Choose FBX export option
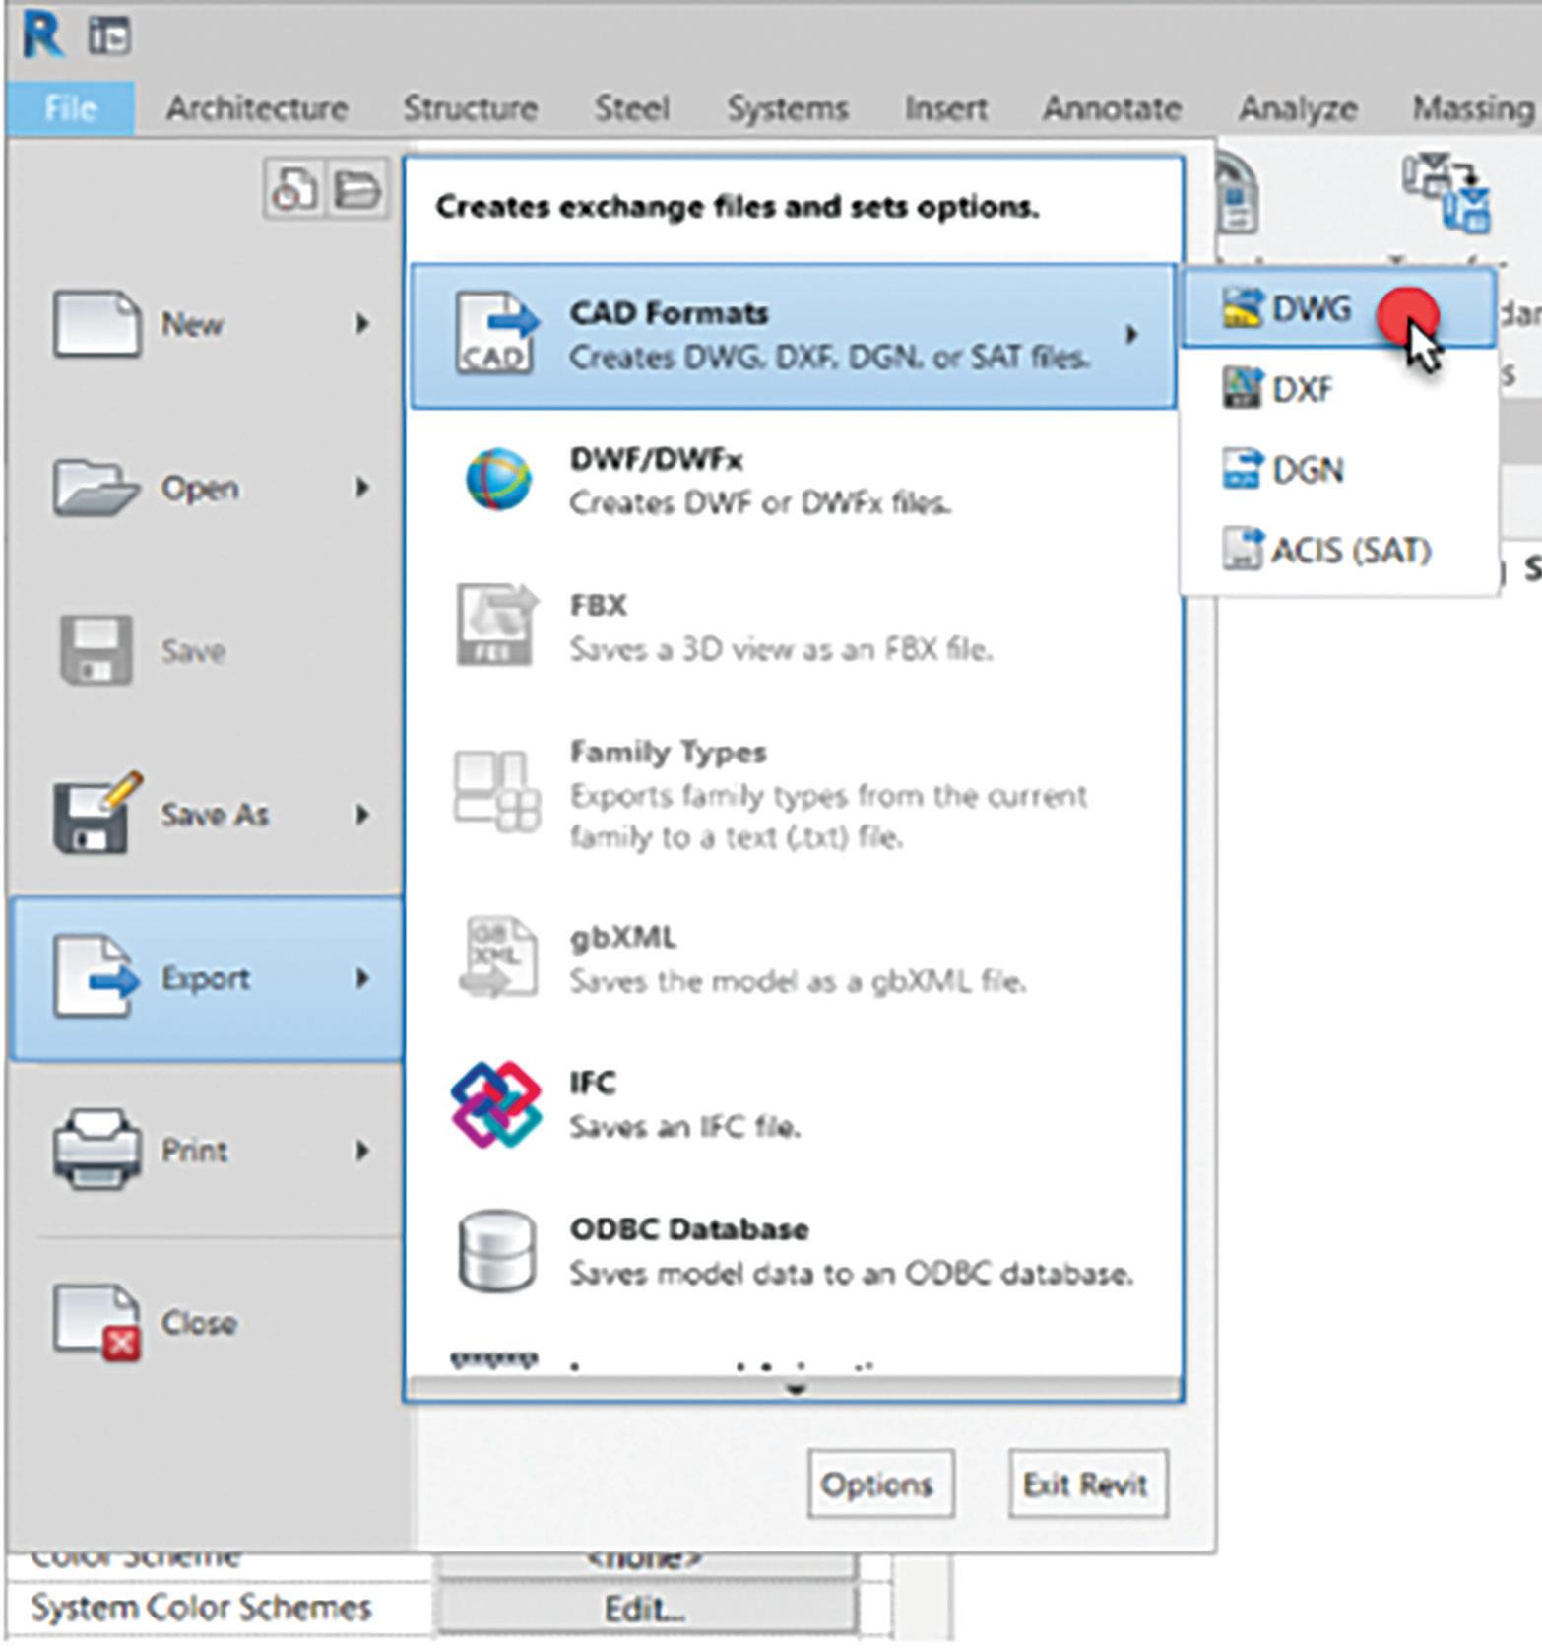 click(x=794, y=626)
